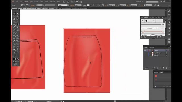Toggle Constrain Width and Height Proportions link
The height and width of the screenshot is (102, 182).
tap(140, 5)
